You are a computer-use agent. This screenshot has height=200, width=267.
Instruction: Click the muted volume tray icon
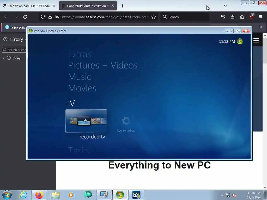(234, 195)
